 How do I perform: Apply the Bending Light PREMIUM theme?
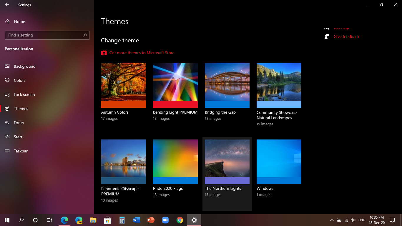(x=175, y=86)
